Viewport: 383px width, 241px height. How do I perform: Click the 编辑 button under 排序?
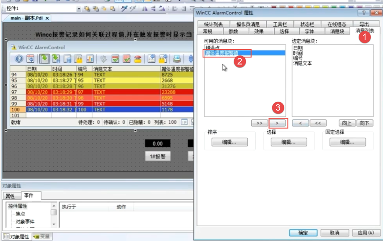tap(229, 142)
